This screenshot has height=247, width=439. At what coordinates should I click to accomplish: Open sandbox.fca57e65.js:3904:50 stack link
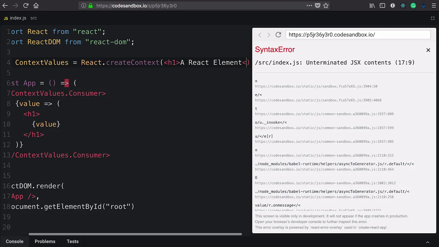316,86
